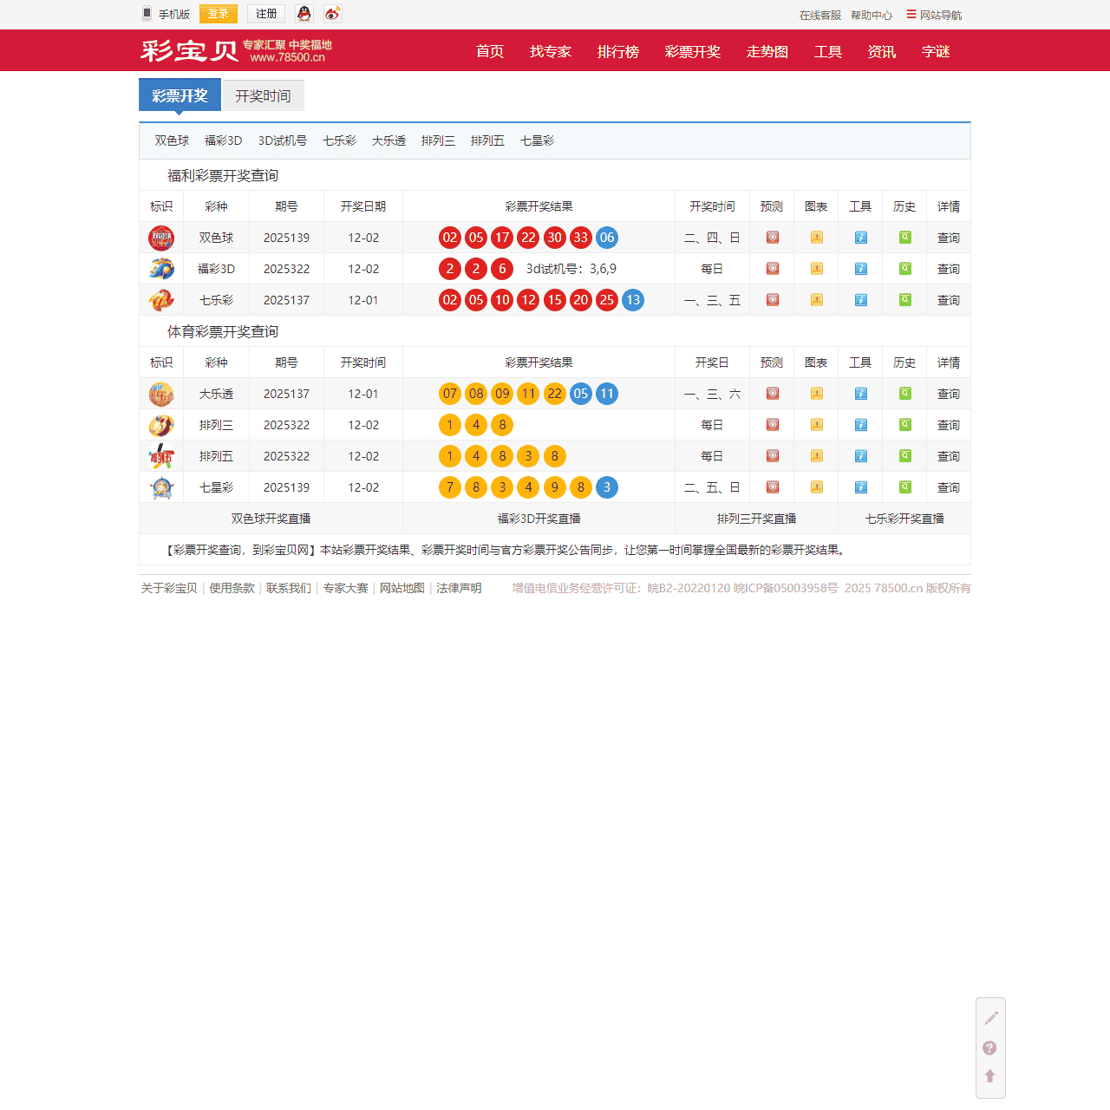
Task: Click the question mark help icon
Action: pos(989,1048)
